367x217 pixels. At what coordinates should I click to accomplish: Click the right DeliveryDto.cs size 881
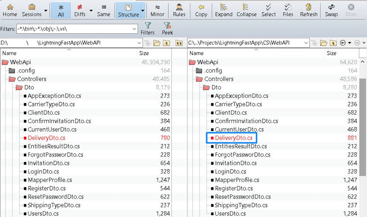(352, 138)
